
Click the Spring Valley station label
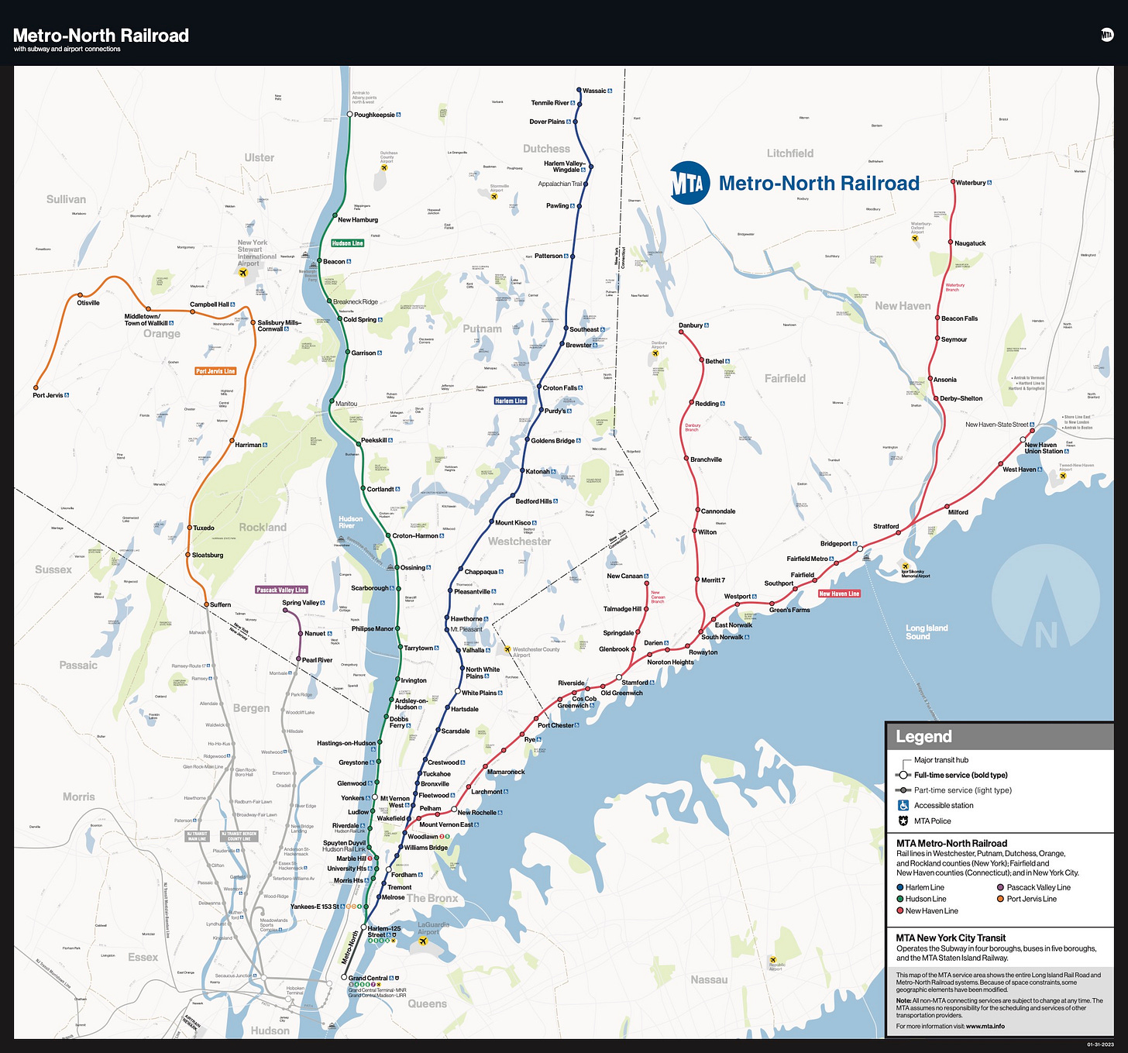[301, 603]
